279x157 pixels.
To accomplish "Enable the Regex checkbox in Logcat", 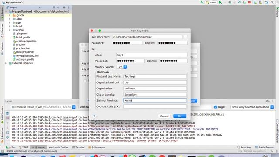I will click(215, 107).
